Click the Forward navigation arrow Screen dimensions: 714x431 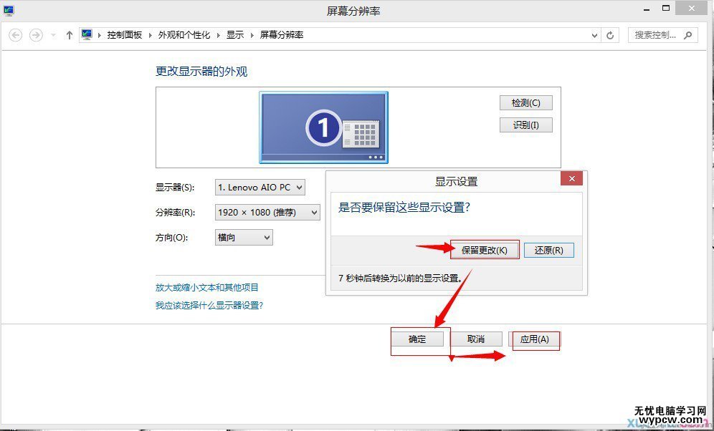click(x=36, y=35)
